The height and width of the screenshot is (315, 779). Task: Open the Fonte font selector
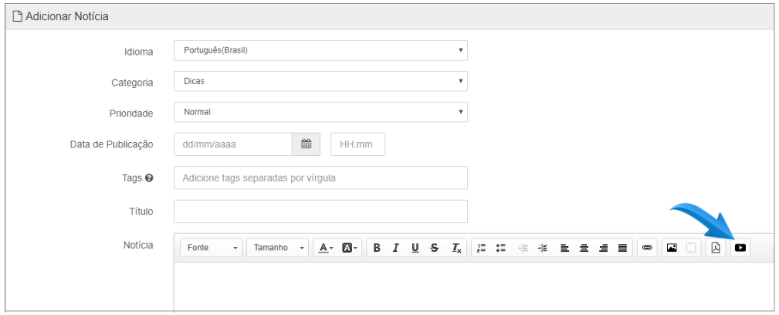(x=211, y=247)
